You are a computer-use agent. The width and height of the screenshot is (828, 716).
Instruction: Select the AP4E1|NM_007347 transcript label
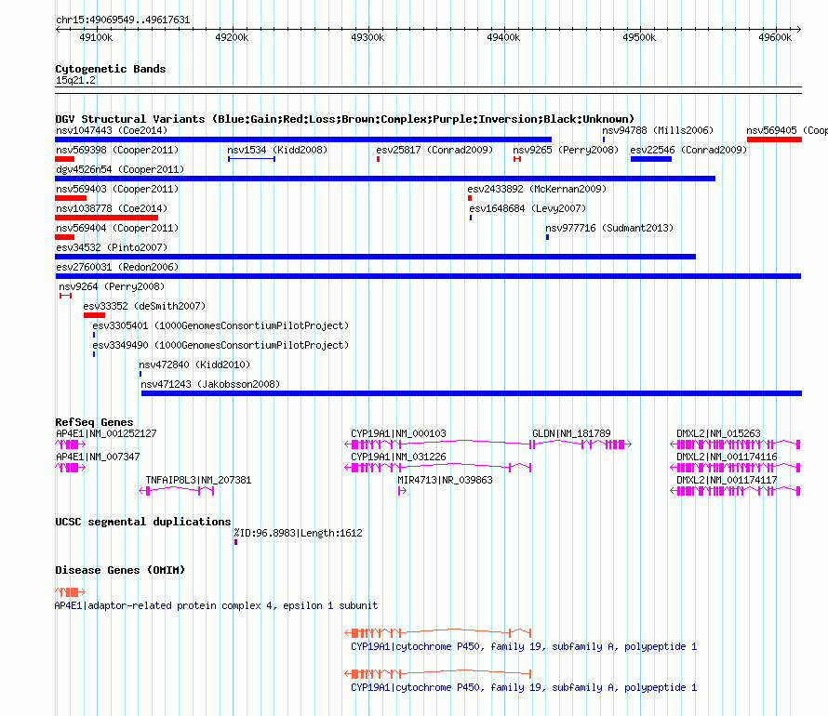(98, 457)
